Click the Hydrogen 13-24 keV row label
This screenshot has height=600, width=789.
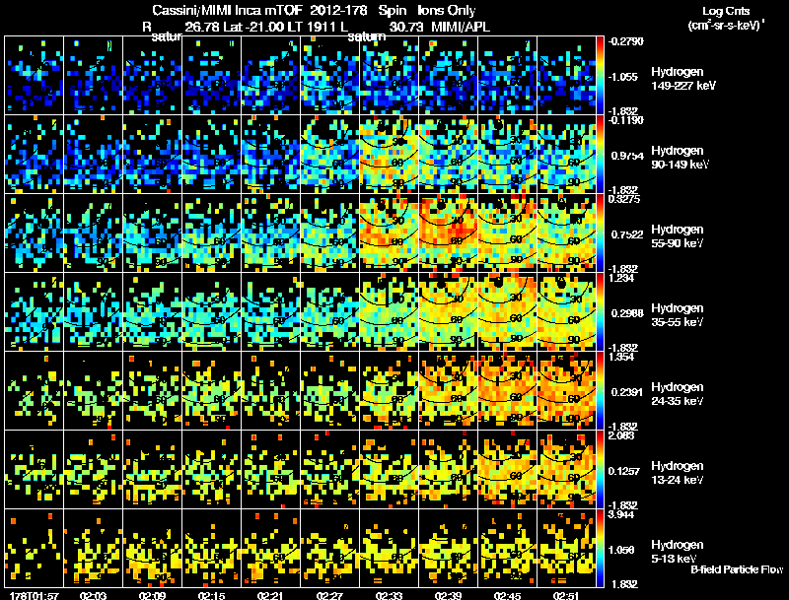pos(678,473)
